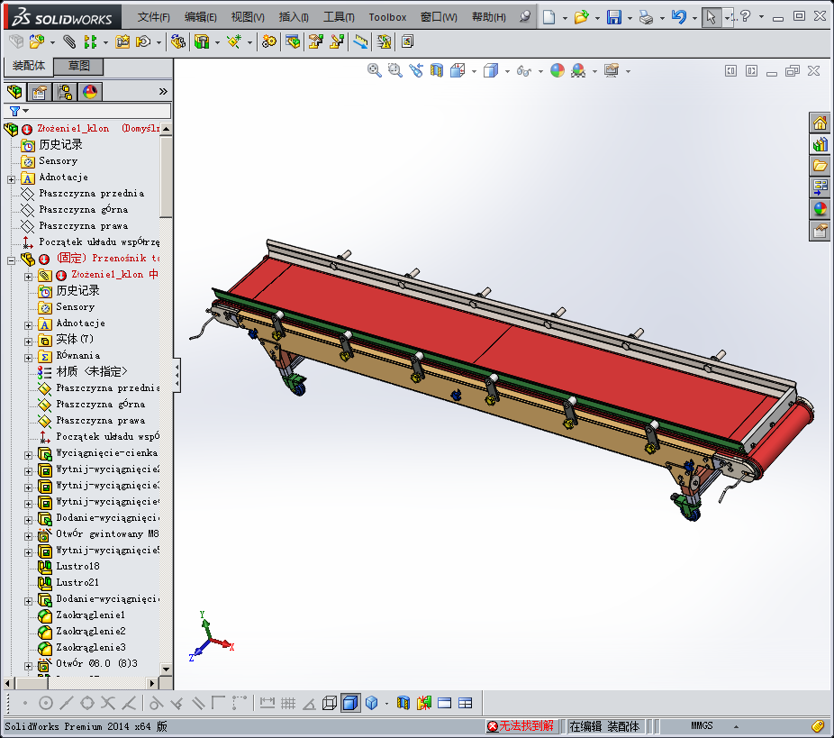This screenshot has width=834, height=738.
Task: Click the Edit Appearance color ball icon
Action: (557, 70)
